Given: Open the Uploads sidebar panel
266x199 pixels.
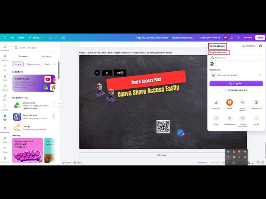Looking at the screenshot, I should tap(5, 87).
